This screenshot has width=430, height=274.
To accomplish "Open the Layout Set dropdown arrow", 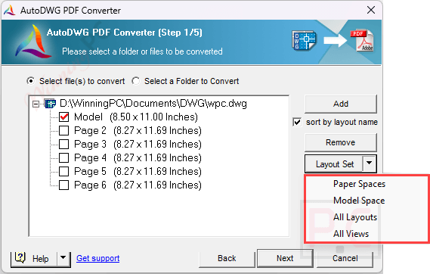I will coord(369,163).
